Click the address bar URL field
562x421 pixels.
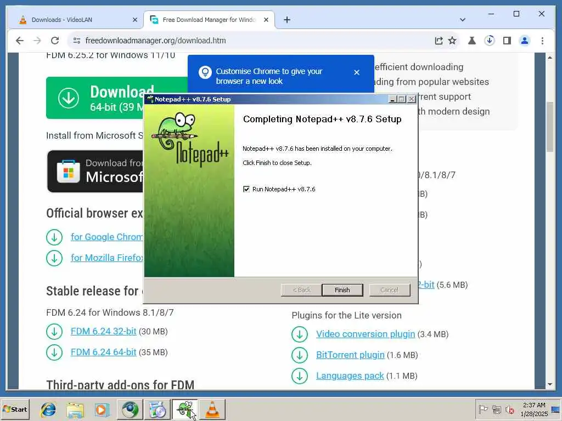[x=251, y=41]
